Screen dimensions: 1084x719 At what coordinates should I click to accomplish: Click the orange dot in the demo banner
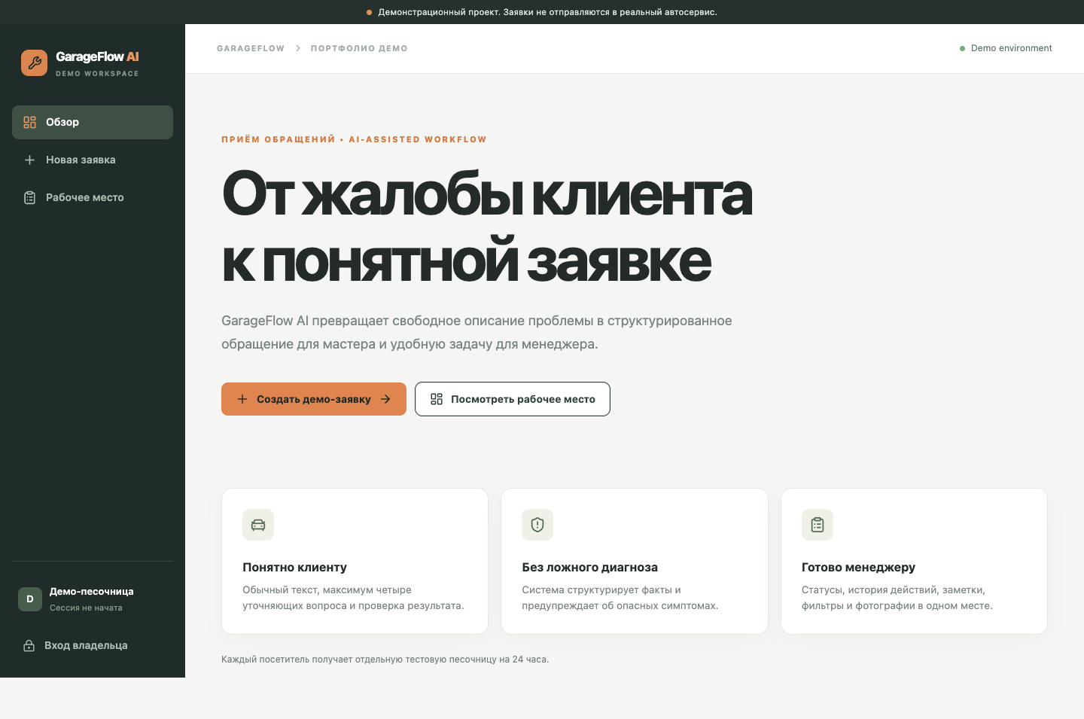(369, 12)
